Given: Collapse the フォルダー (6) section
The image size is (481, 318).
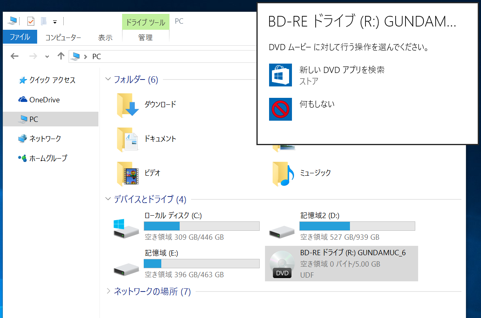Looking at the screenshot, I should [108, 79].
